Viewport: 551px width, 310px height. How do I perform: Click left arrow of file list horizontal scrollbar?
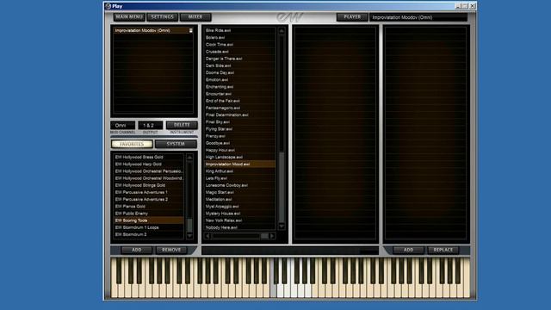tap(207, 236)
